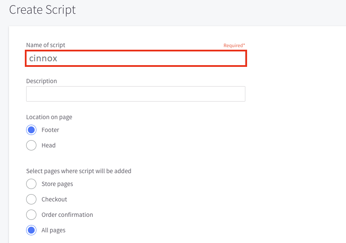Pick the Checkout radio button
This screenshot has height=243, width=346.
point(31,199)
